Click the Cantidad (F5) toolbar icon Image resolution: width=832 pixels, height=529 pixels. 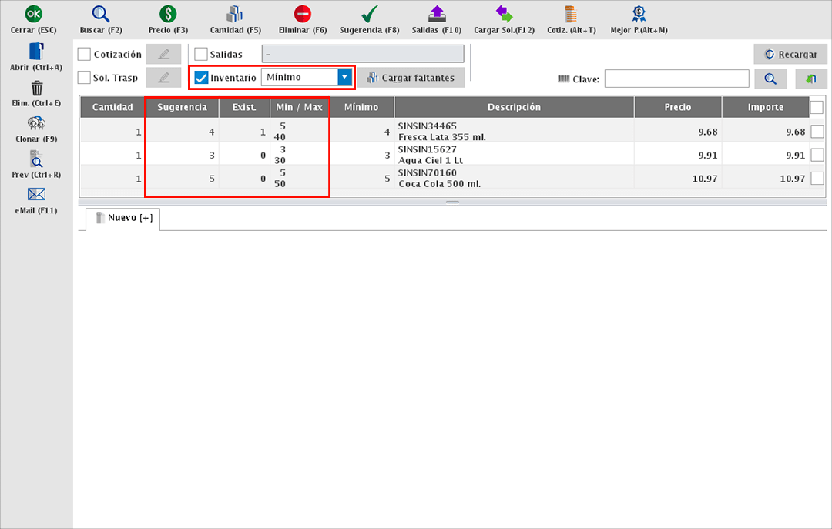[x=235, y=14]
